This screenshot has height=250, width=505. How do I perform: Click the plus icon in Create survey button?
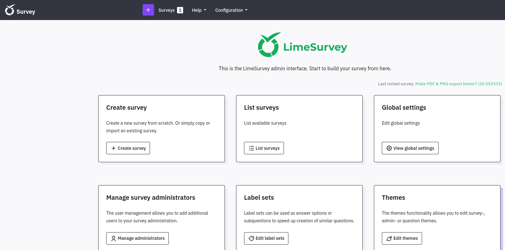pyautogui.click(x=113, y=148)
